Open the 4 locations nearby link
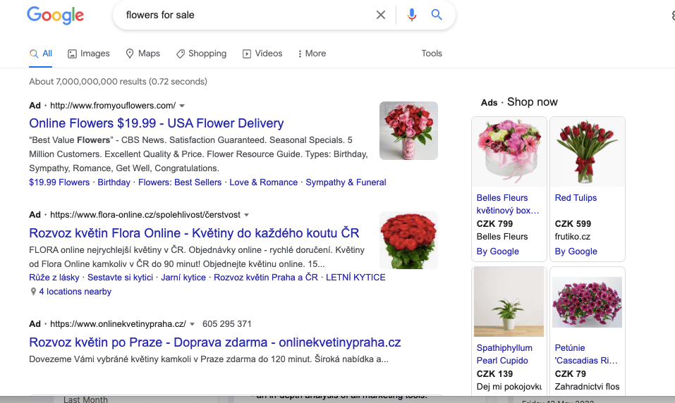675x403 pixels. (75, 292)
